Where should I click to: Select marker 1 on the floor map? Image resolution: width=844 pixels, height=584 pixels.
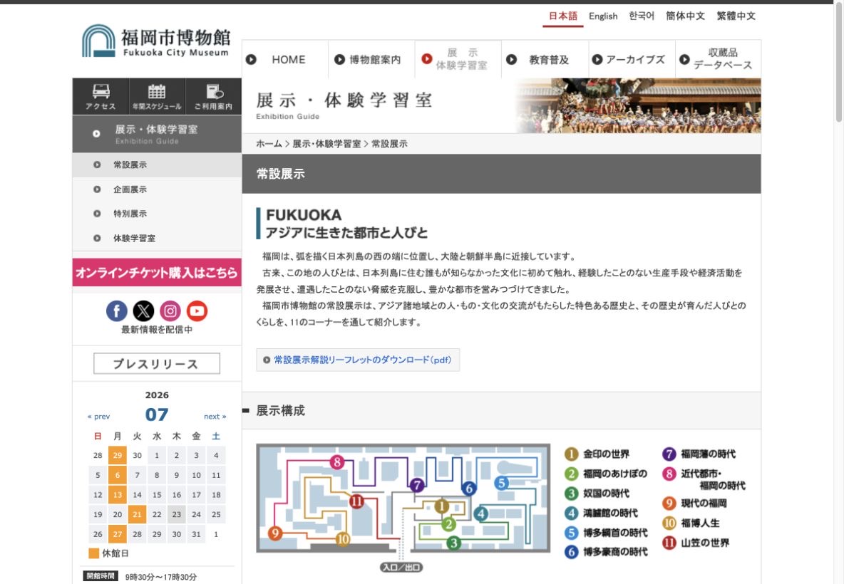(x=441, y=506)
